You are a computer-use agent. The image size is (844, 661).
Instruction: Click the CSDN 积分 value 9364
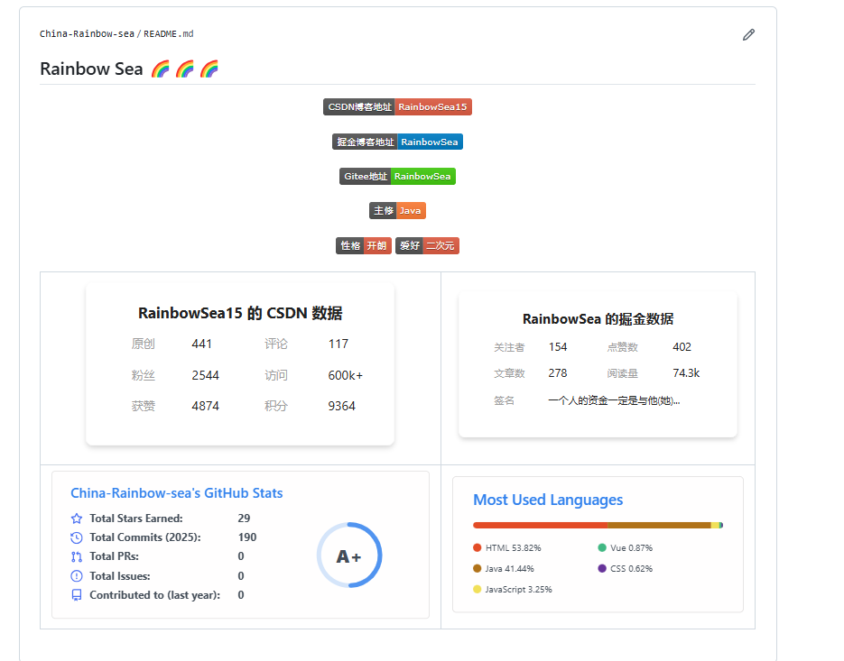tap(342, 406)
